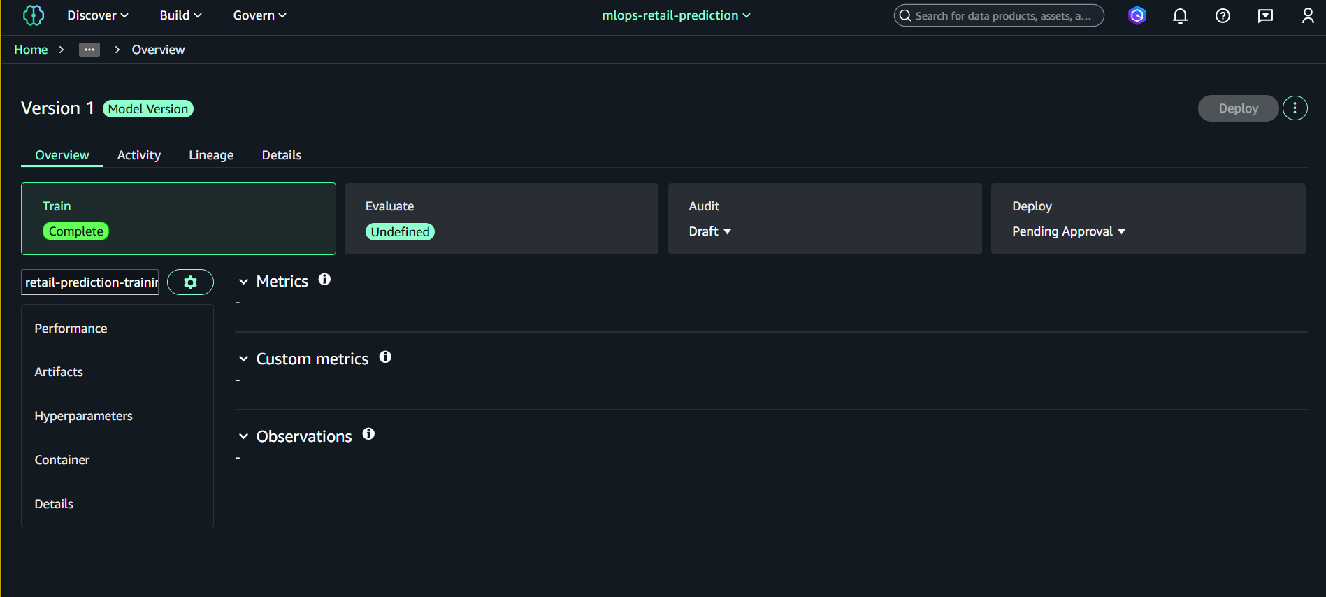This screenshot has width=1326, height=597.
Task: Show info tooltip for Observations
Action: point(368,435)
